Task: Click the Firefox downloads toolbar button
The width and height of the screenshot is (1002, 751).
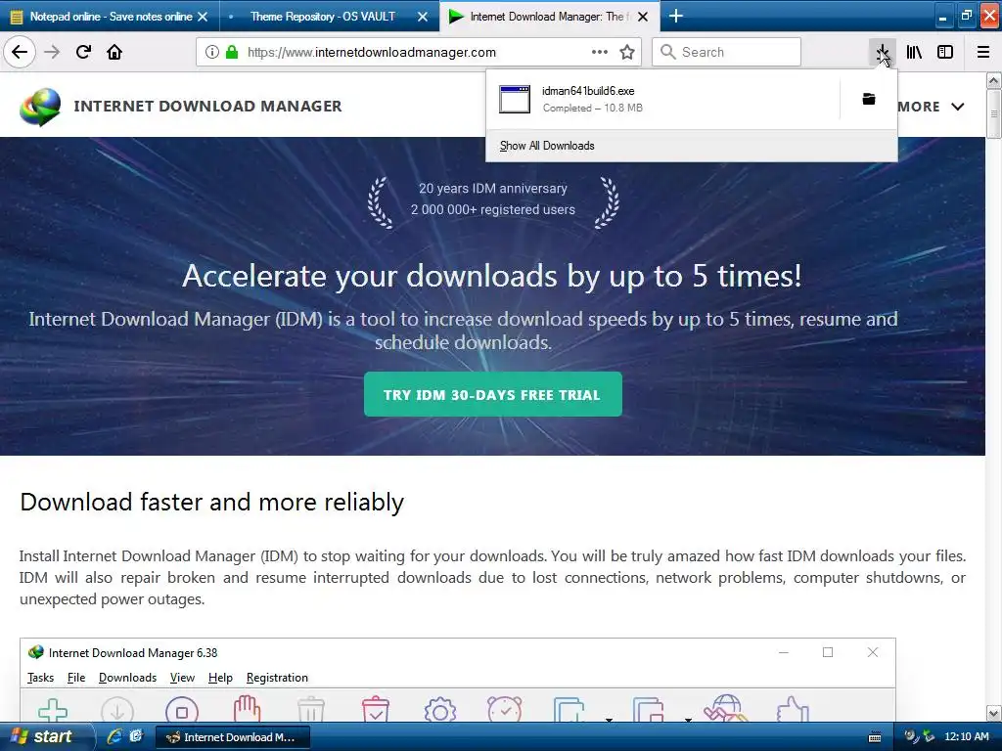Action: [883, 52]
